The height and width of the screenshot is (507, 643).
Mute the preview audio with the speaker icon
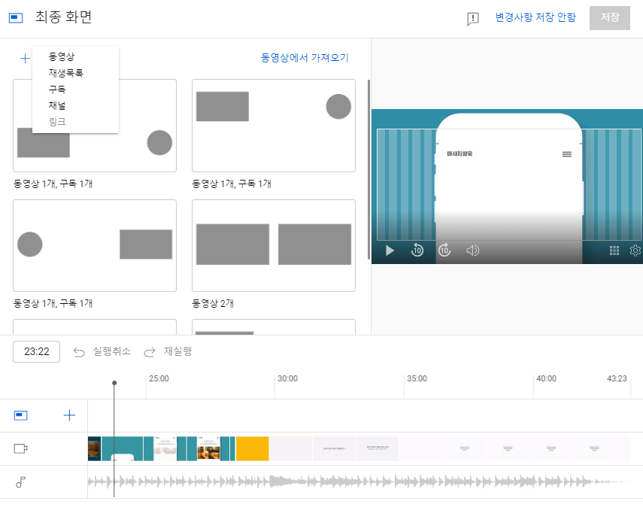point(472,250)
